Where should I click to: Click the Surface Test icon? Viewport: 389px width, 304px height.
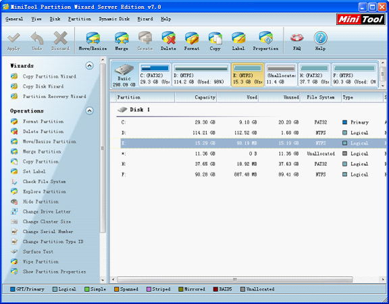click(x=14, y=251)
